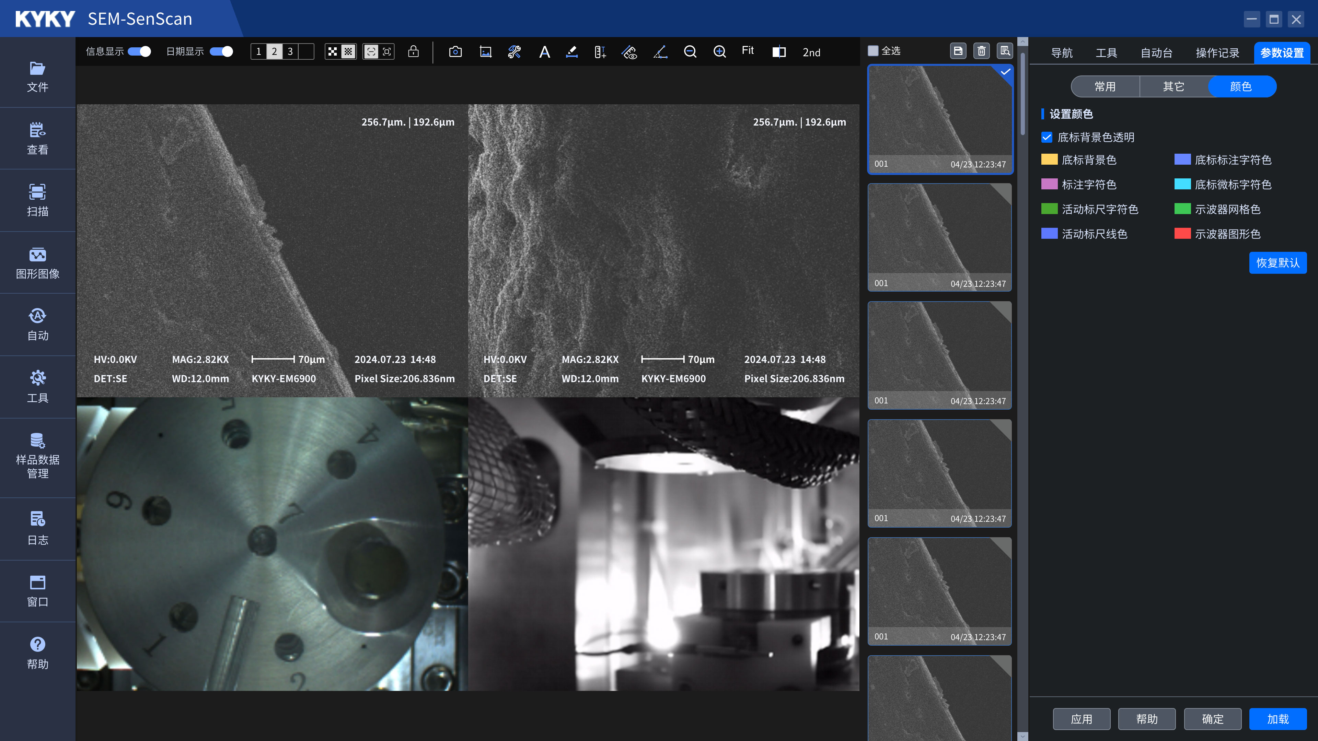
Task: Click the zoom out magnifier icon
Action: click(690, 52)
